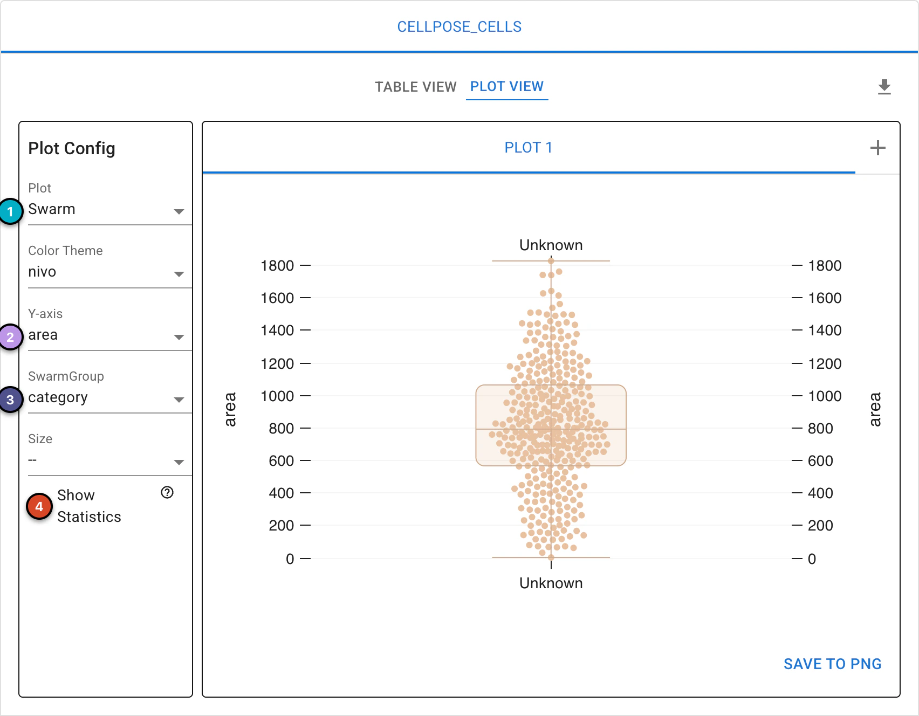Select the CELLPOSE_CELLS tab
This screenshot has height=716, width=919.
coord(460,27)
